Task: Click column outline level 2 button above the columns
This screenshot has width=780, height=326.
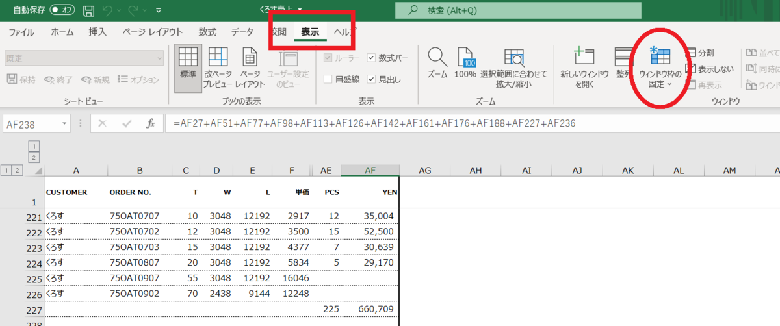Action: click(x=34, y=157)
